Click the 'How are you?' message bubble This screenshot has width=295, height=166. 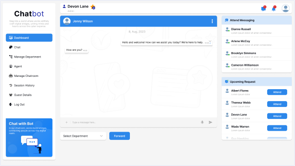76,50
